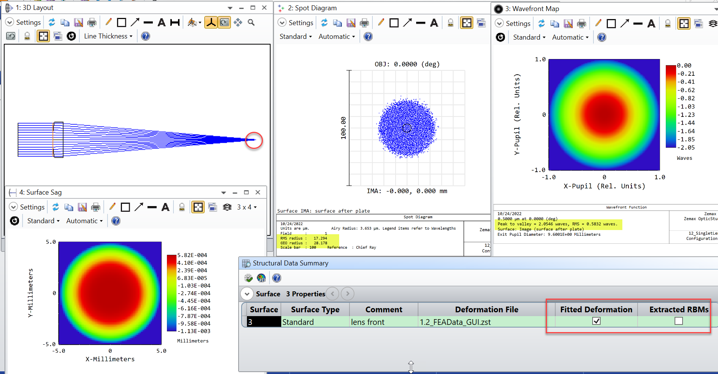Save the Spot Diagram image

pyautogui.click(x=351, y=23)
